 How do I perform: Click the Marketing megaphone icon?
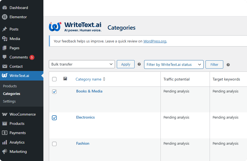[x=5, y=151]
